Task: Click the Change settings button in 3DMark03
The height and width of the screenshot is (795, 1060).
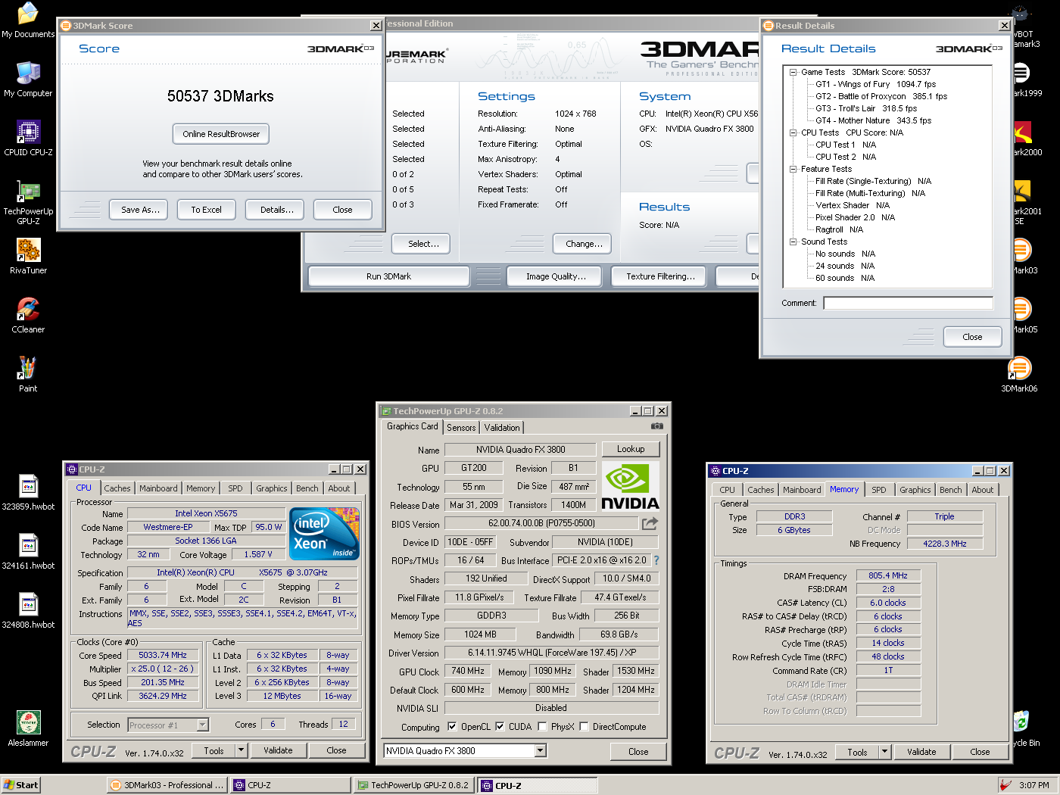Action: coord(584,244)
